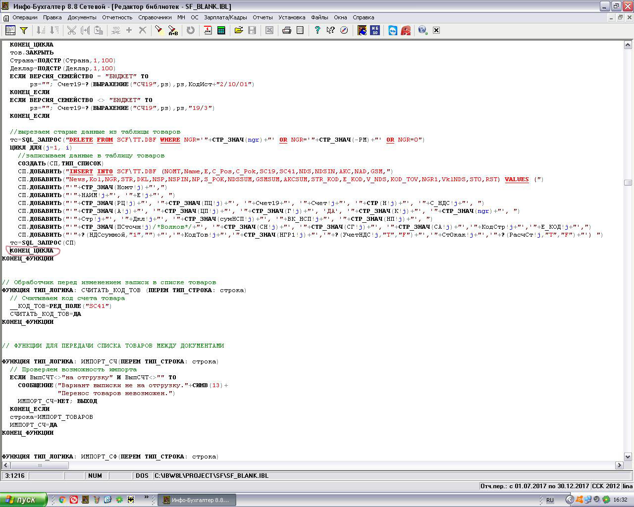The image size is (634, 507).
Task: Click the globe internet icon in toolbar
Action: pos(423,30)
